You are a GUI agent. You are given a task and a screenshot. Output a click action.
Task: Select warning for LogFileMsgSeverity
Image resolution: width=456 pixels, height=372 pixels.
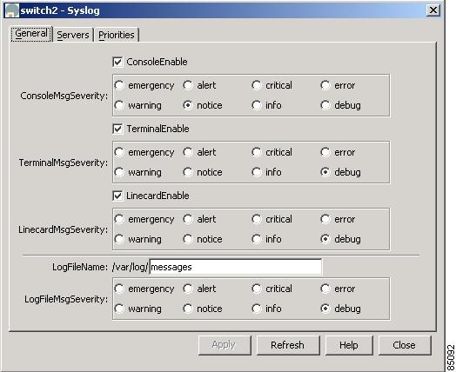(x=119, y=309)
